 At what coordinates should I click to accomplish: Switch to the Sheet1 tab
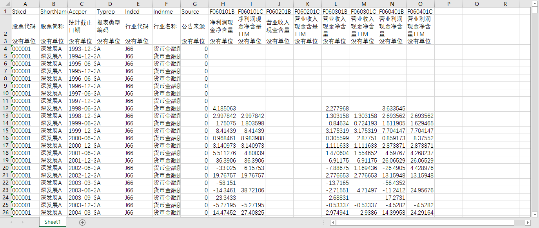pyautogui.click(x=53, y=222)
